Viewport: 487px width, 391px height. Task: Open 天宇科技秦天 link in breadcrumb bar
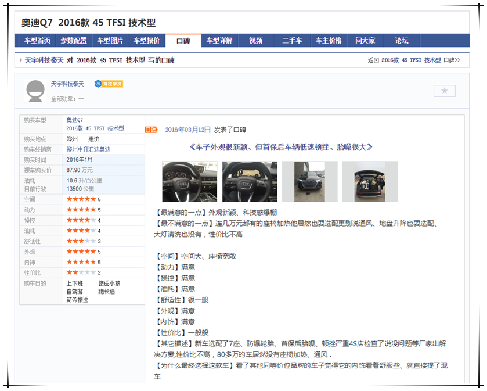(44, 60)
